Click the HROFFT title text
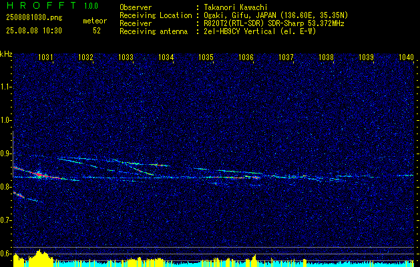Image resolution: width=420 pixels, height=267 pixels. pos(41,5)
